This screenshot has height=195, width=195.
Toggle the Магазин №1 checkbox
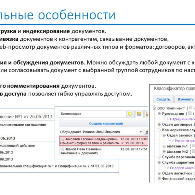[193, 146]
